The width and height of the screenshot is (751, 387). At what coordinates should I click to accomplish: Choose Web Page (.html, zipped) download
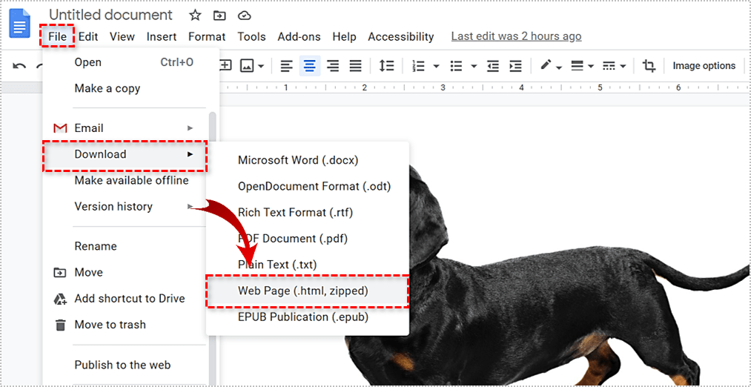coord(302,291)
